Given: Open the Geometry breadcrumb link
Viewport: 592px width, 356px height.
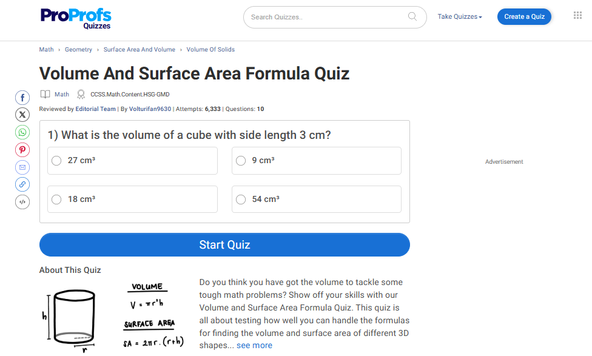Looking at the screenshot, I should point(78,50).
